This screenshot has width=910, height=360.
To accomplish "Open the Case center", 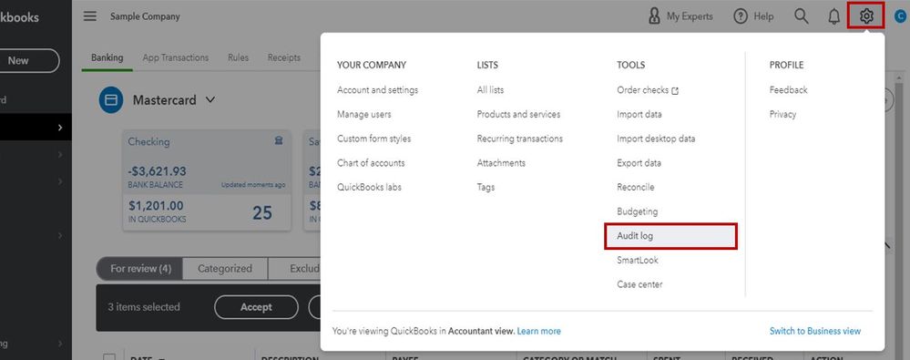I will [x=639, y=284].
